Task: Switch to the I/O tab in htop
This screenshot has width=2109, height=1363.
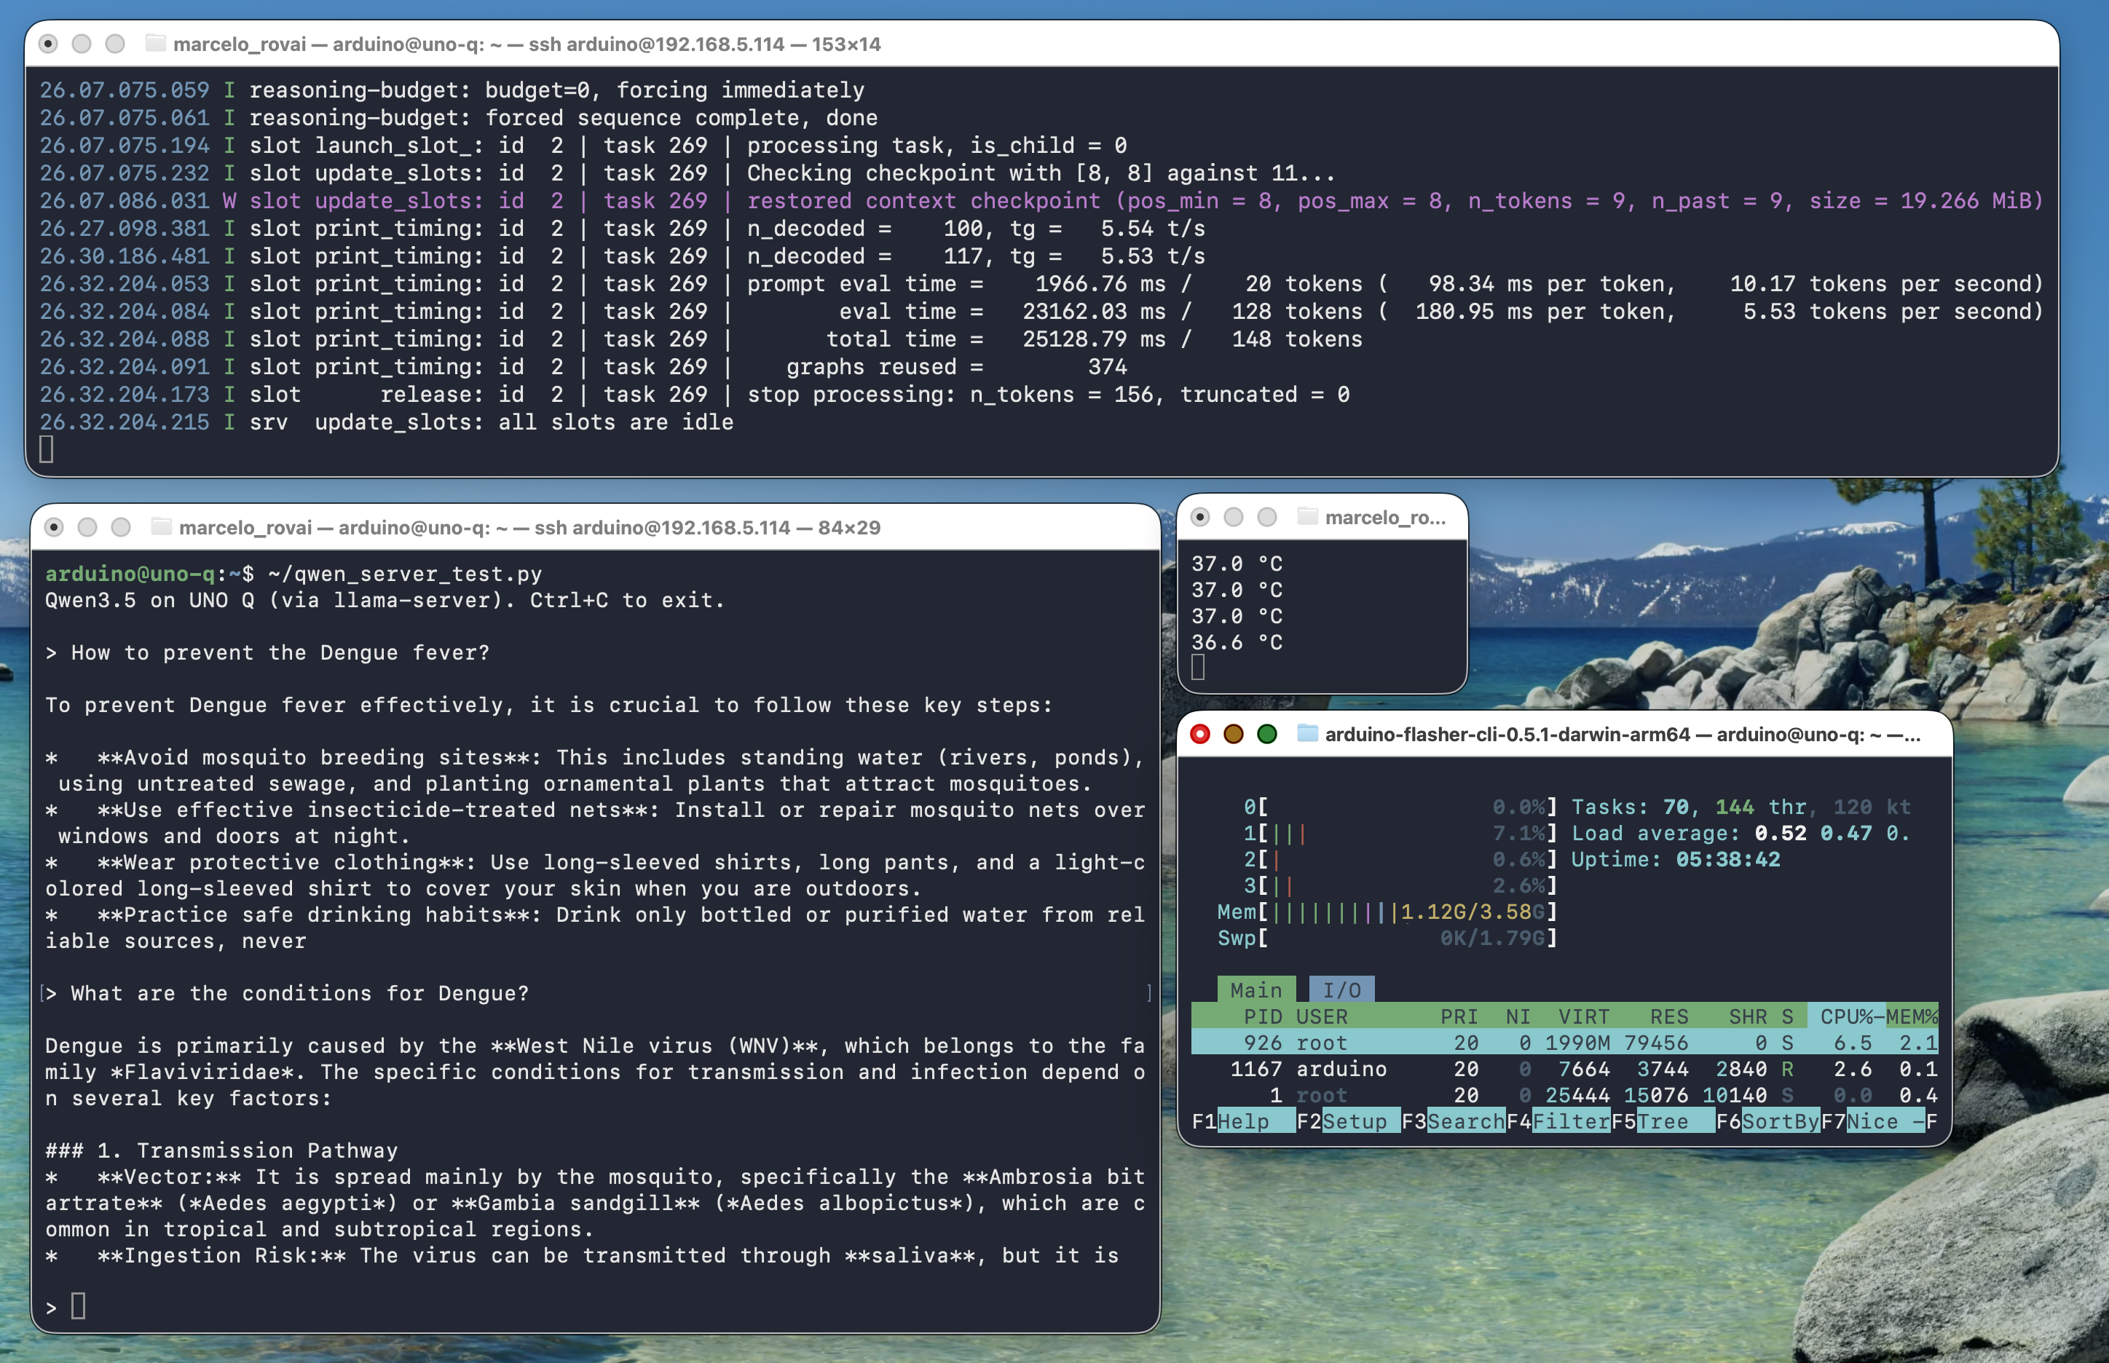Action: pyautogui.click(x=1341, y=989)
